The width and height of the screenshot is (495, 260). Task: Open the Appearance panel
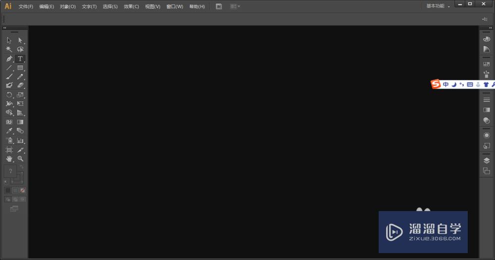(x=487, y=135)
